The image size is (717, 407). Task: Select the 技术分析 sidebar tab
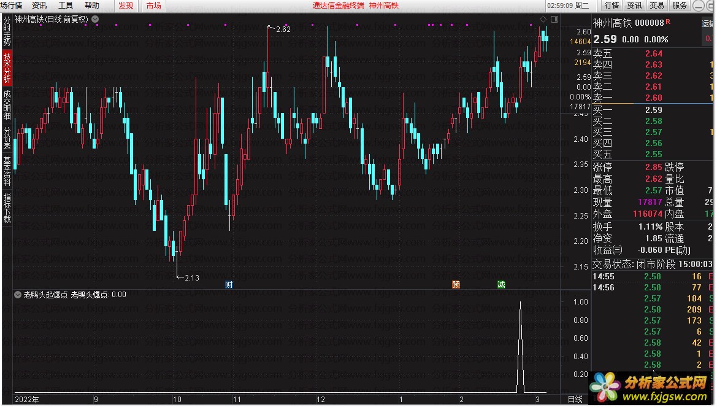7,68
